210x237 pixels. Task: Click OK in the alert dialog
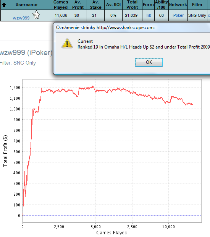click(x=149, y=62)
